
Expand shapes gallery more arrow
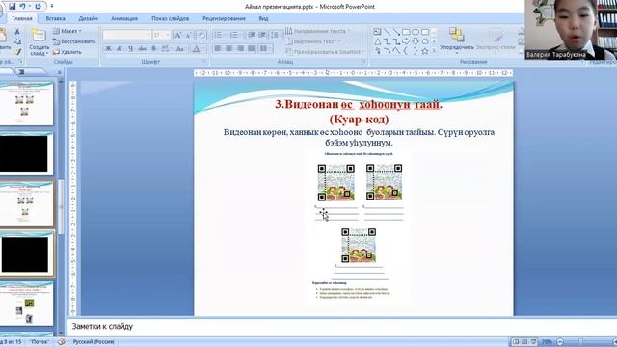click(x=434, y=51)
